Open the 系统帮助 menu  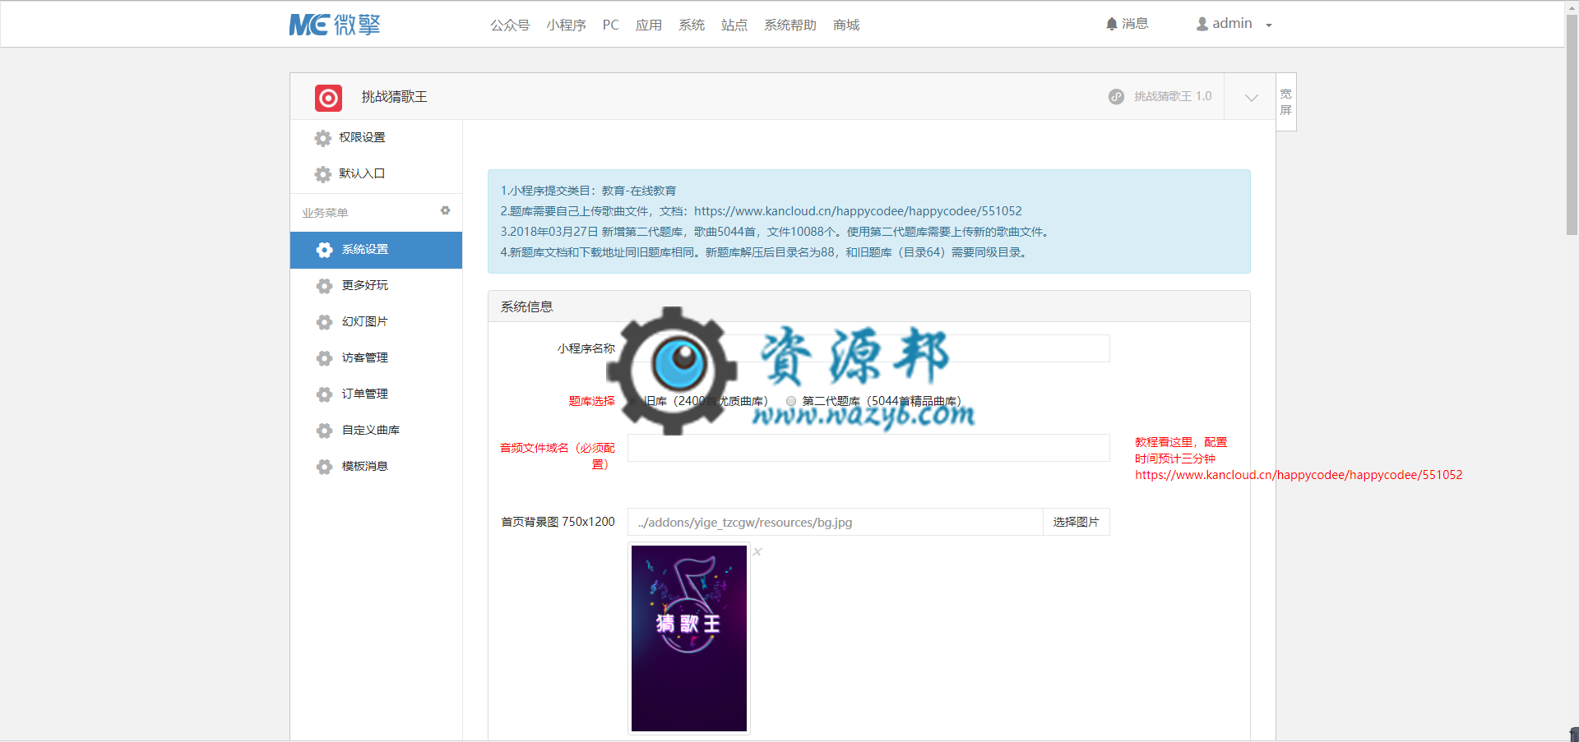[x=790, y=25]
